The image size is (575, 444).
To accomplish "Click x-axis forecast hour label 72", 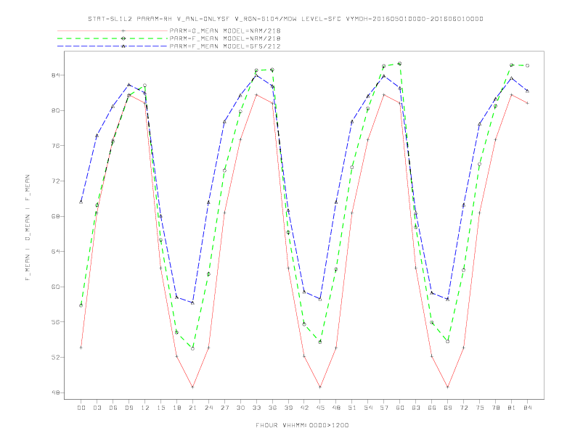I will (464, 408).
